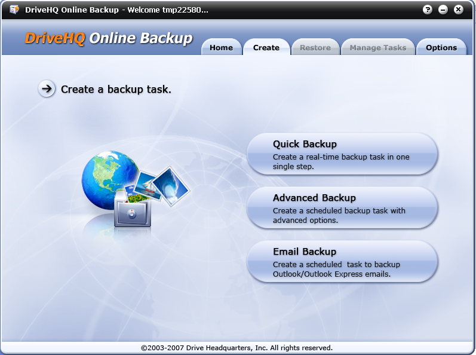Launch the Email Backup option

coord(342,261)
